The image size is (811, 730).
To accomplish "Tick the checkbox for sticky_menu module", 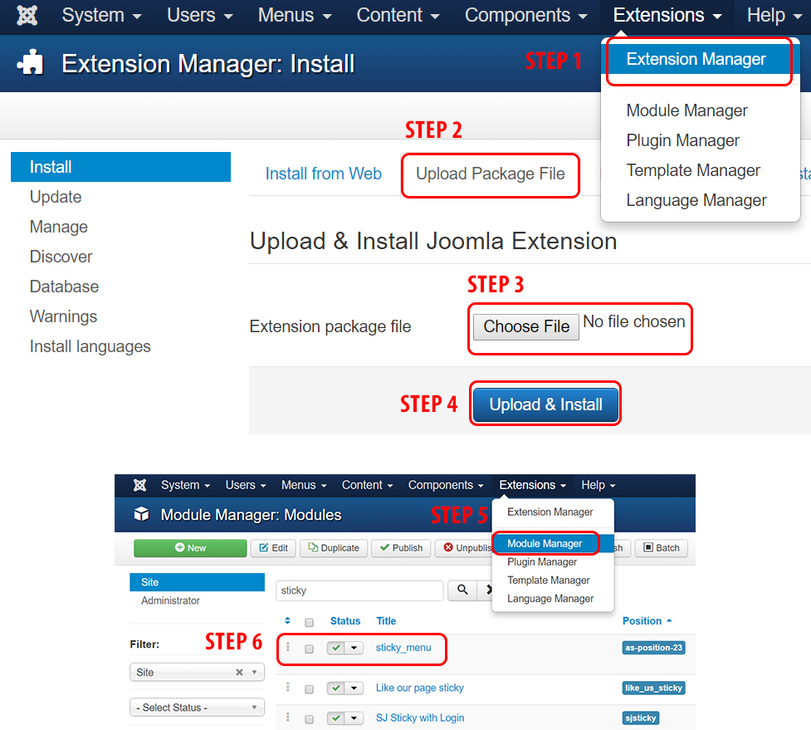I will 309,649.
